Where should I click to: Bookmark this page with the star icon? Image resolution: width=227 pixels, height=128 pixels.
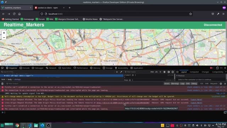(190, 14)
